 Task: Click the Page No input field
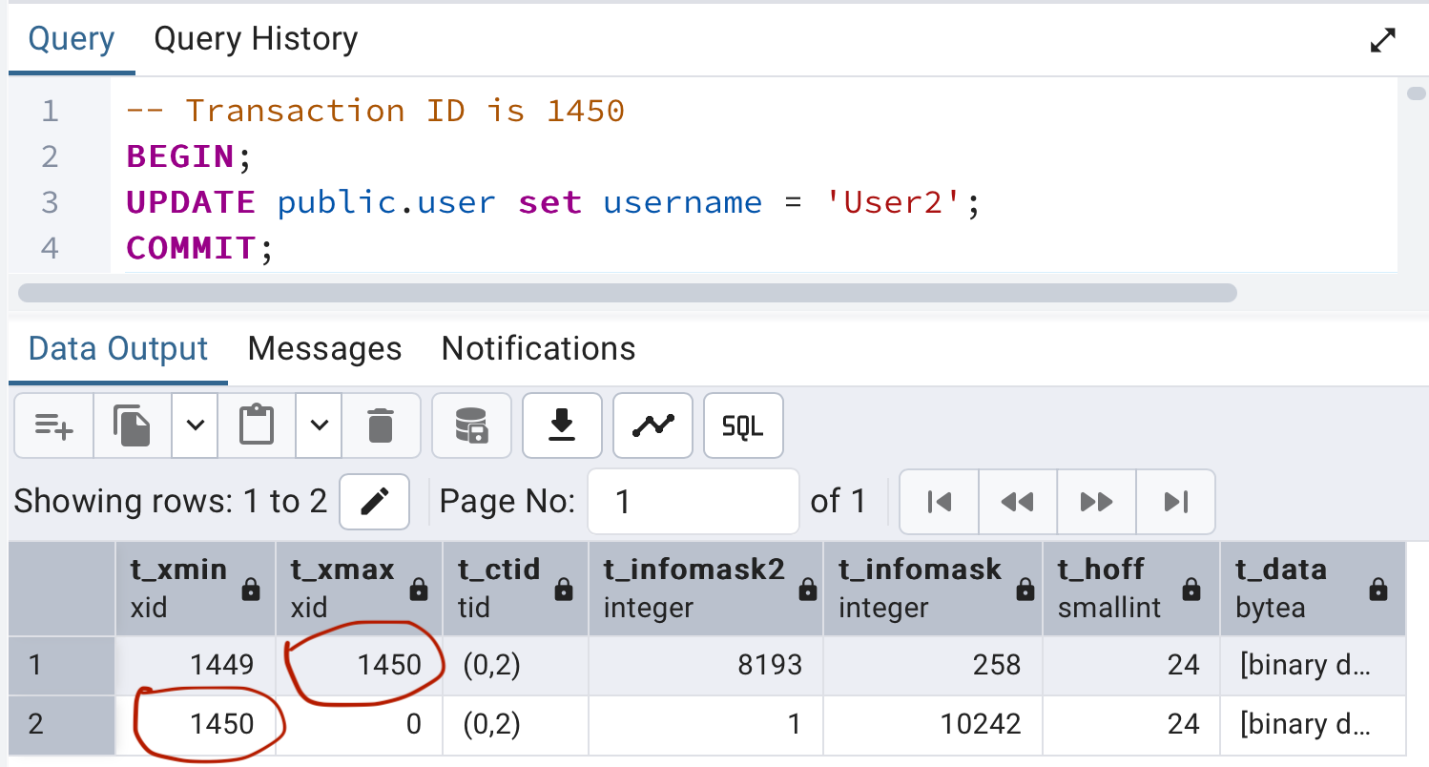tap(693, 501)
